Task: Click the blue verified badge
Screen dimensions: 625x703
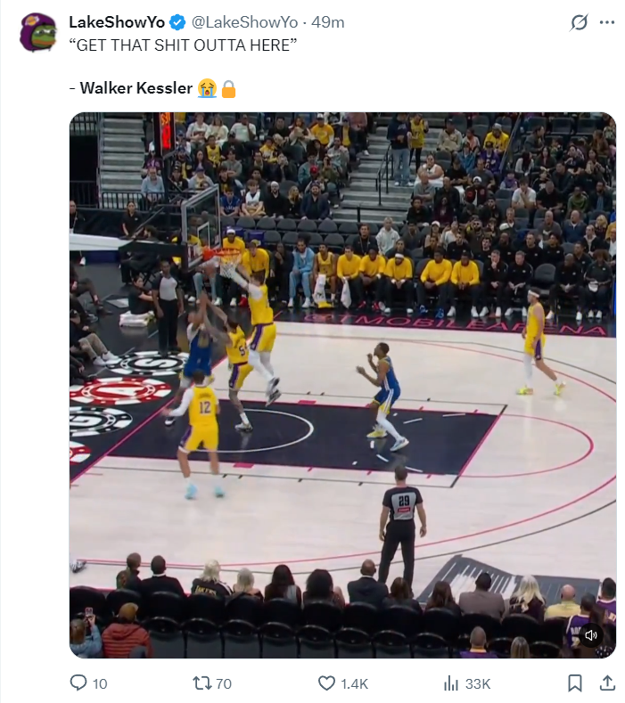Action: [178, 22]
